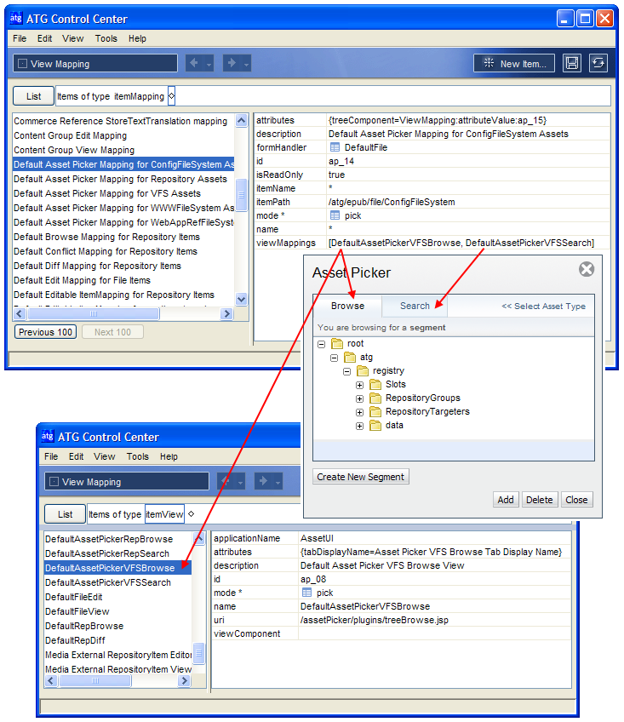This screenshot has height=722, width=624.
Task: Click the root folder icon in Asset Picker
Action: tap(338, 343)
